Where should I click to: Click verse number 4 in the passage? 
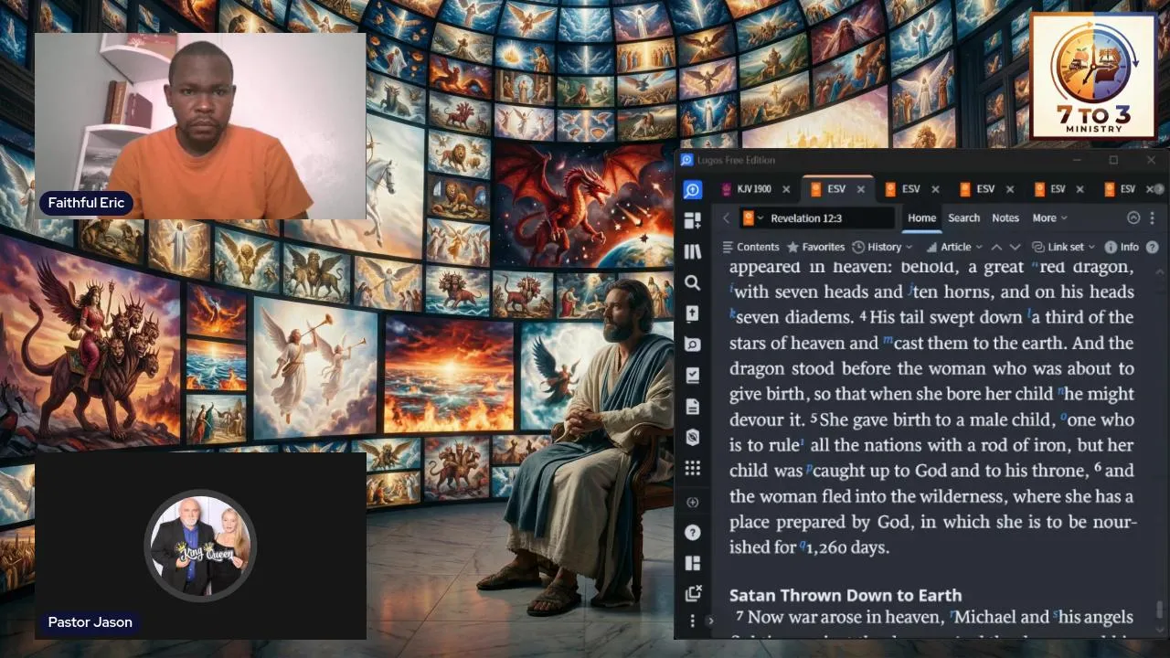(x=862, y=315)
